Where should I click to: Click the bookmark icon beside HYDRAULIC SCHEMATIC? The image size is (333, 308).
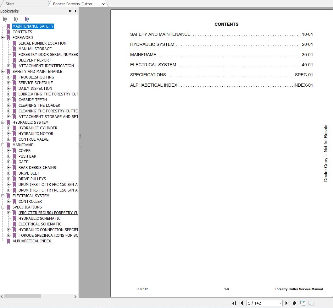(x=14, y=219)
